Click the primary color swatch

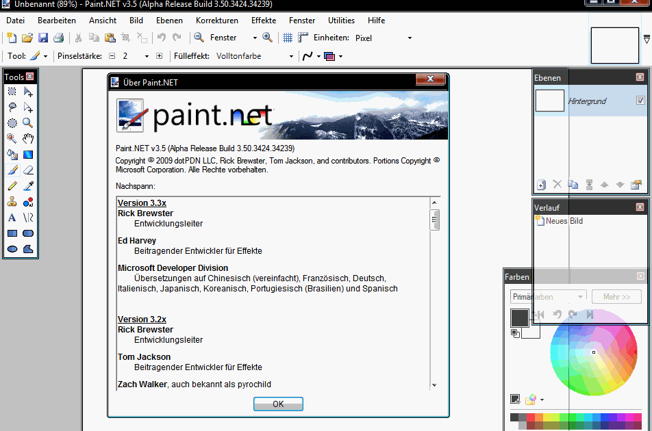pos(519,318)
